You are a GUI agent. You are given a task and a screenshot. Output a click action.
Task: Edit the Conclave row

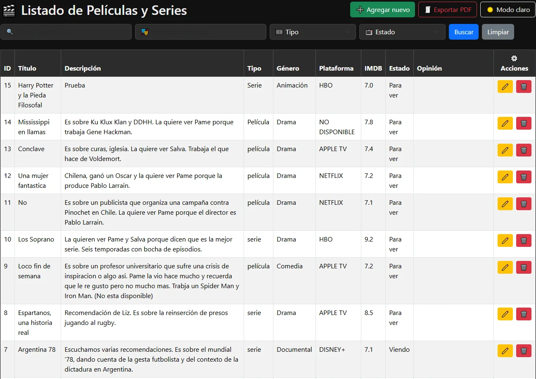point(505,150)
